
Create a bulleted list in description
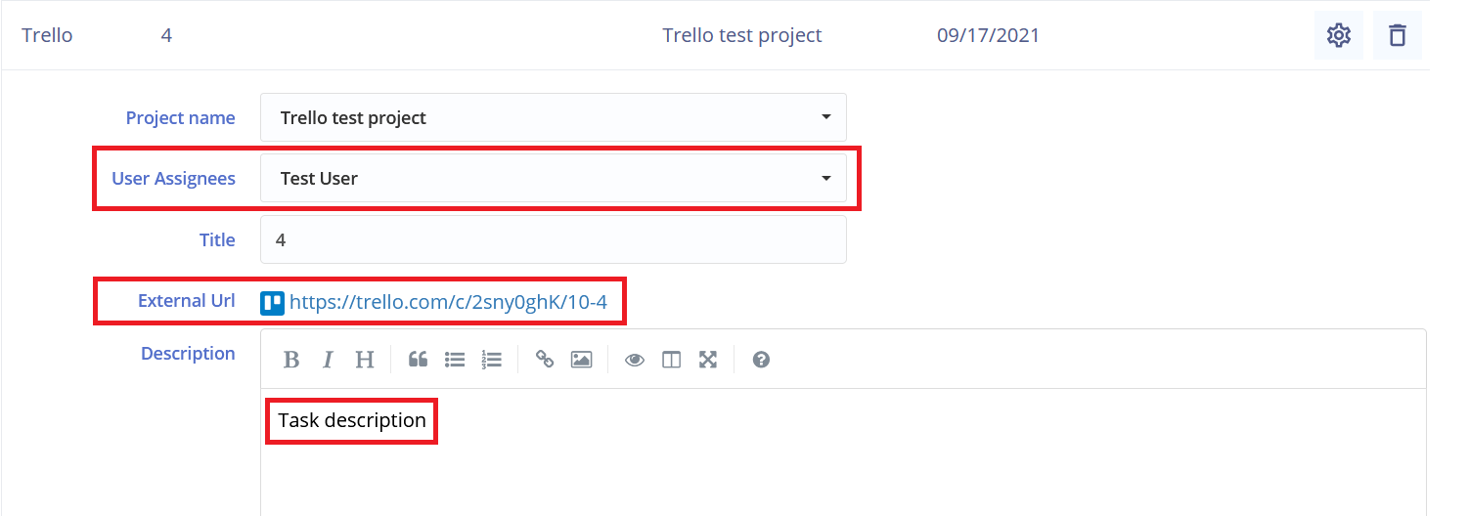455,360
